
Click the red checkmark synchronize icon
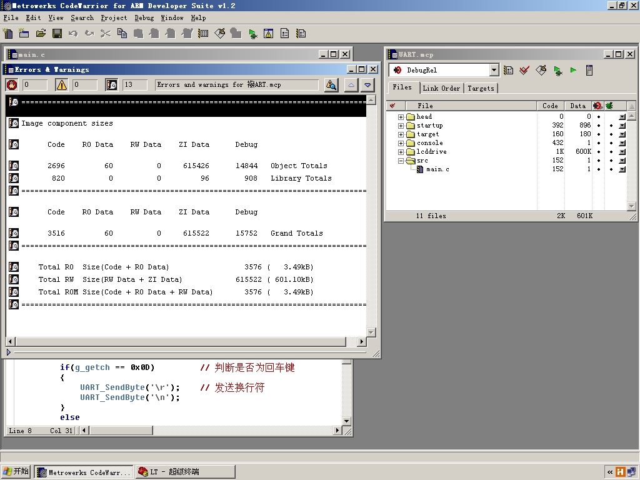click(524, 70)
